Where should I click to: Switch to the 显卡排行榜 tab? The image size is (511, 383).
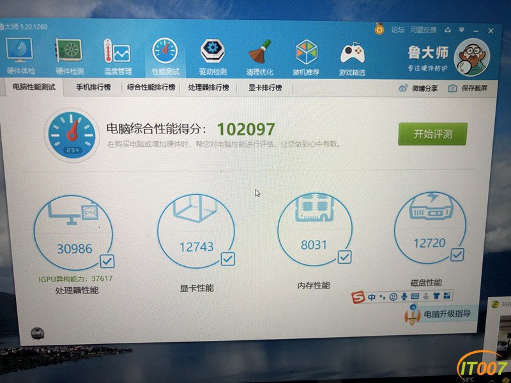tap(265, 87)
